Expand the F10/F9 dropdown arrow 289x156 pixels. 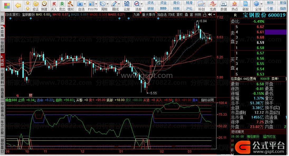[96, 4]
